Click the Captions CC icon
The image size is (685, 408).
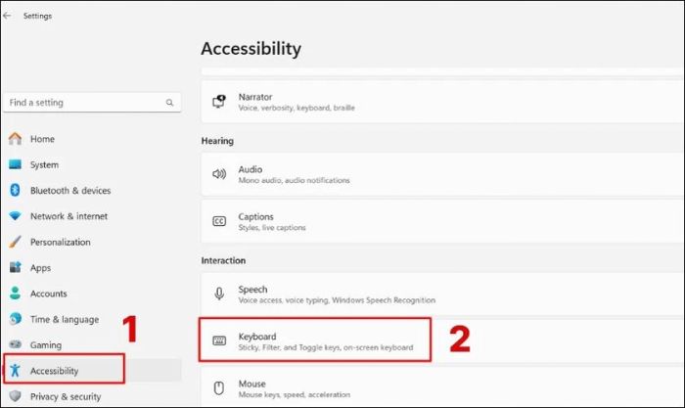point(219,221)
